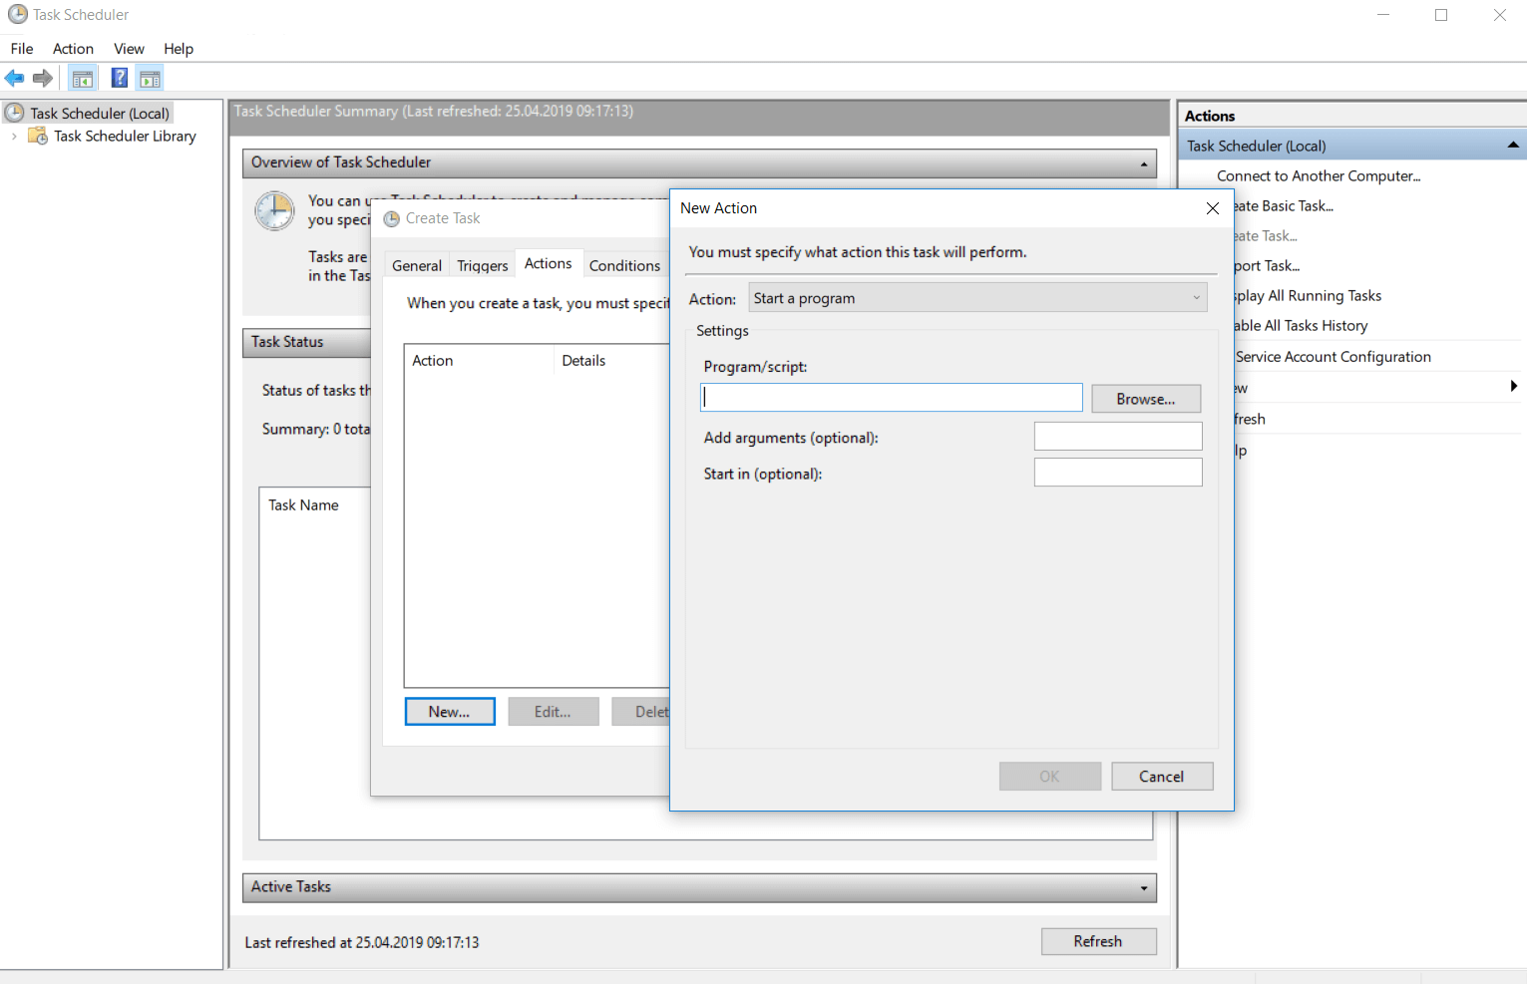Click the forward navigation arrow icon

click(43, 78)
